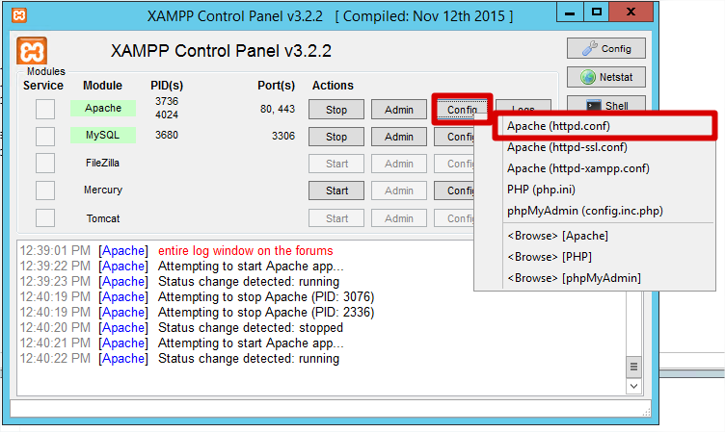Open Config with the wrench icon
The width and height of the screenshot is (725, 432).
click(x=605, y=48)
